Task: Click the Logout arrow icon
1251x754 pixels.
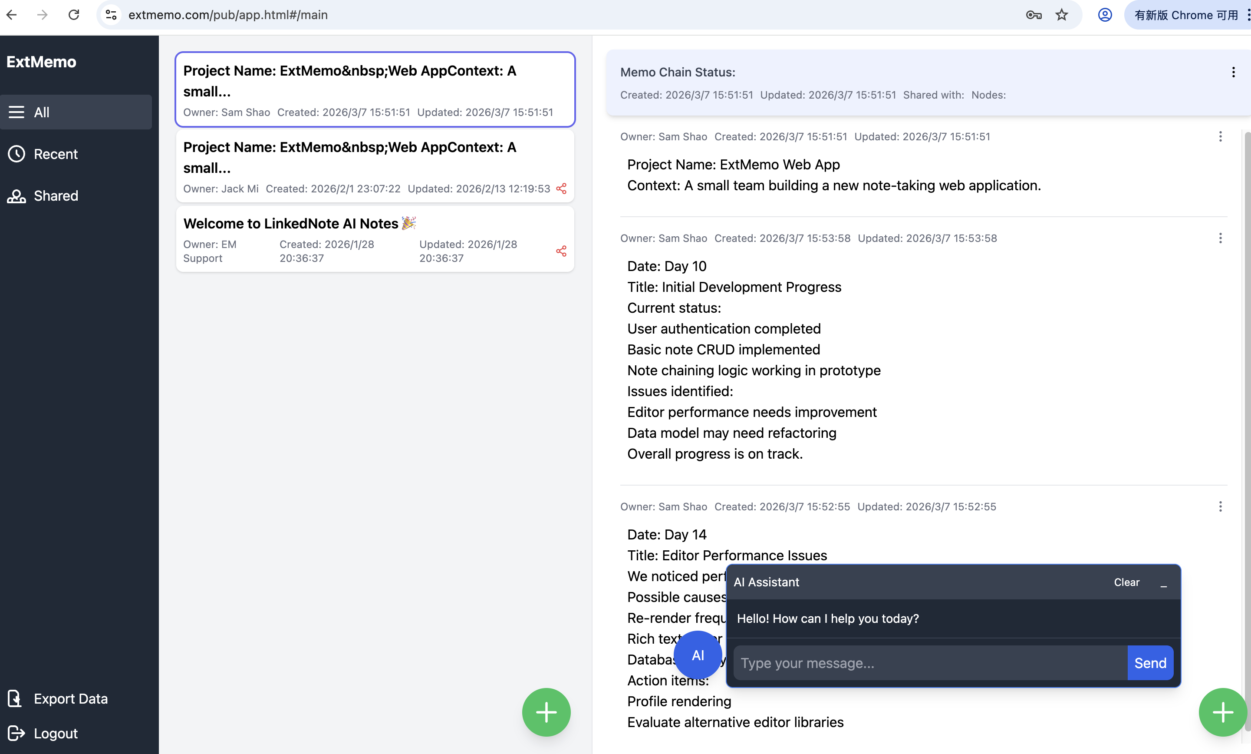Action: [16, 733]
